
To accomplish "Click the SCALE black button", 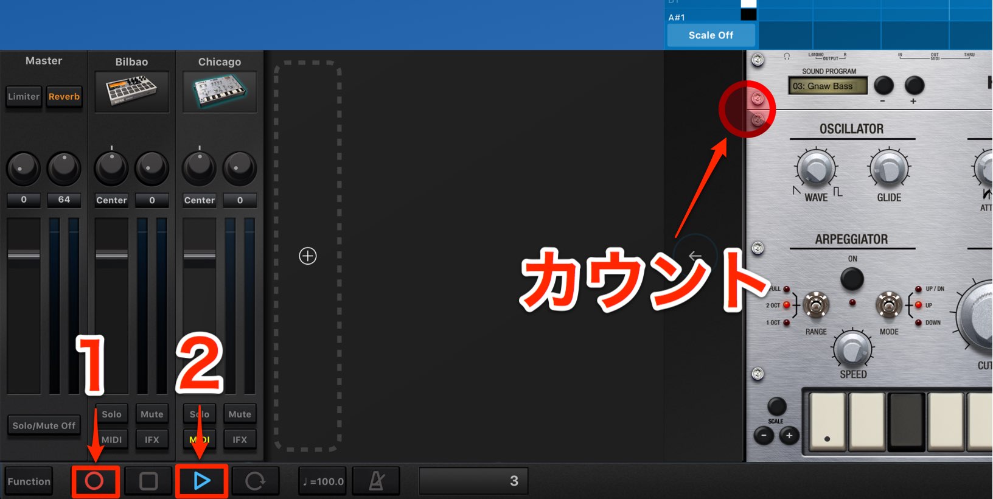I will point(776,406).
